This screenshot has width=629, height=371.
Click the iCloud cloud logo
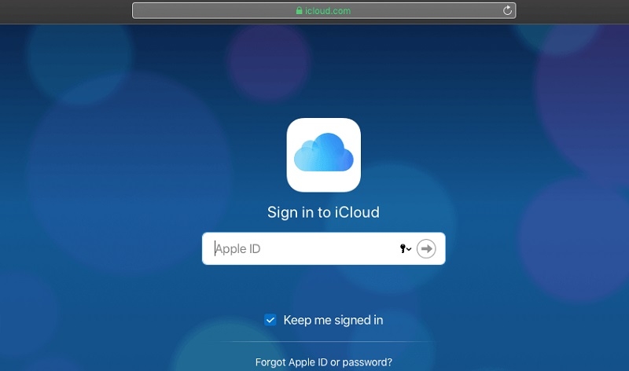coord(324,155)
